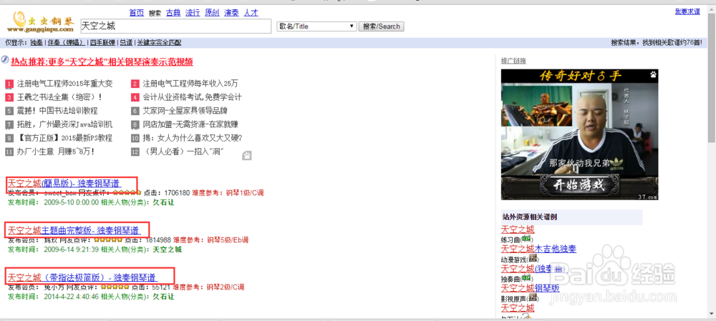716x321 pixels.
Task: Select 搜索 in top navigation
Action: tap(155, 13)
